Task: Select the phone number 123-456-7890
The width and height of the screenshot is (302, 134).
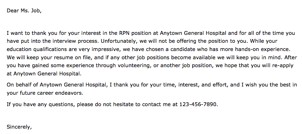Action: (198, 105)
